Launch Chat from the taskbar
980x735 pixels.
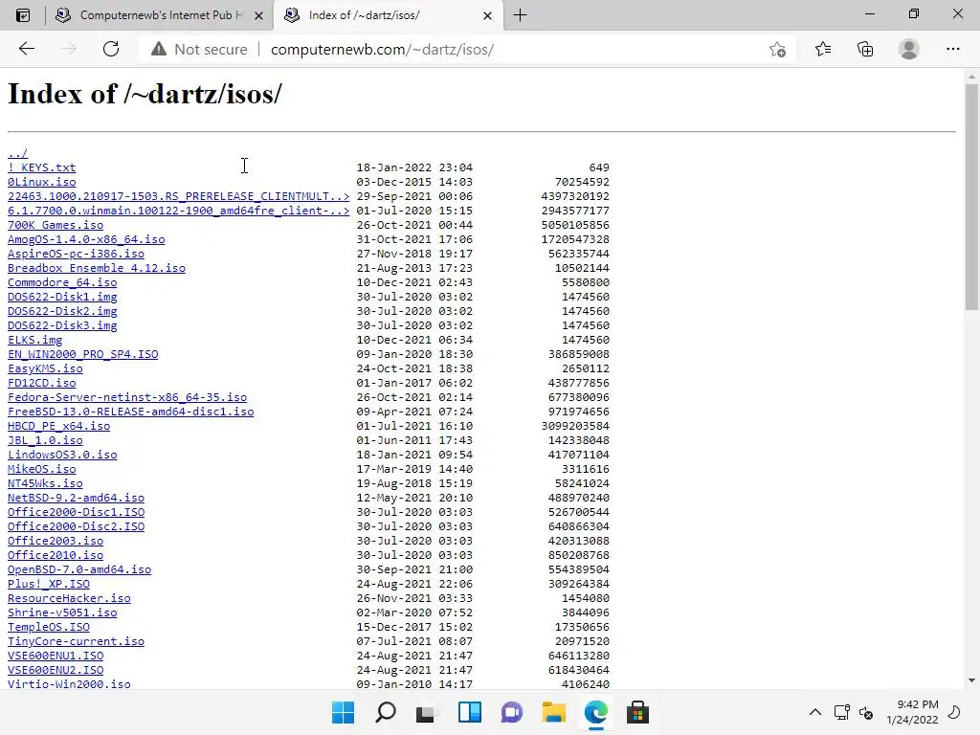tap(511, 712)
